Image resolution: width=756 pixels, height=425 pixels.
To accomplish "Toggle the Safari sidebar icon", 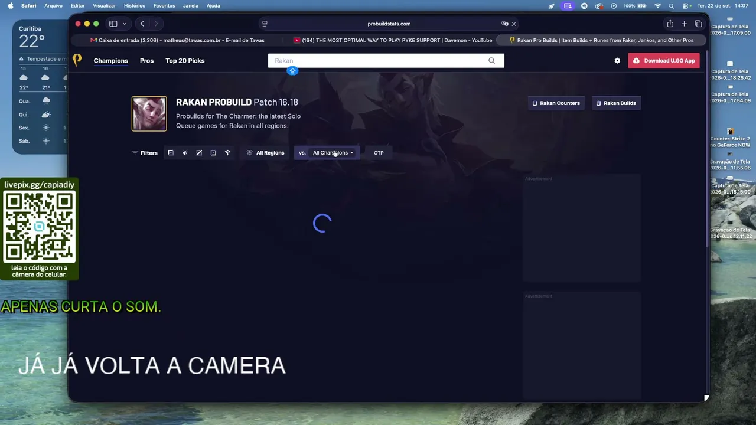I will [x=113, y=24].
